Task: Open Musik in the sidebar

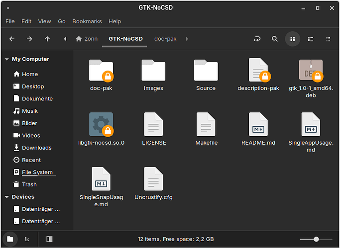Action: (x=25, y=111)
